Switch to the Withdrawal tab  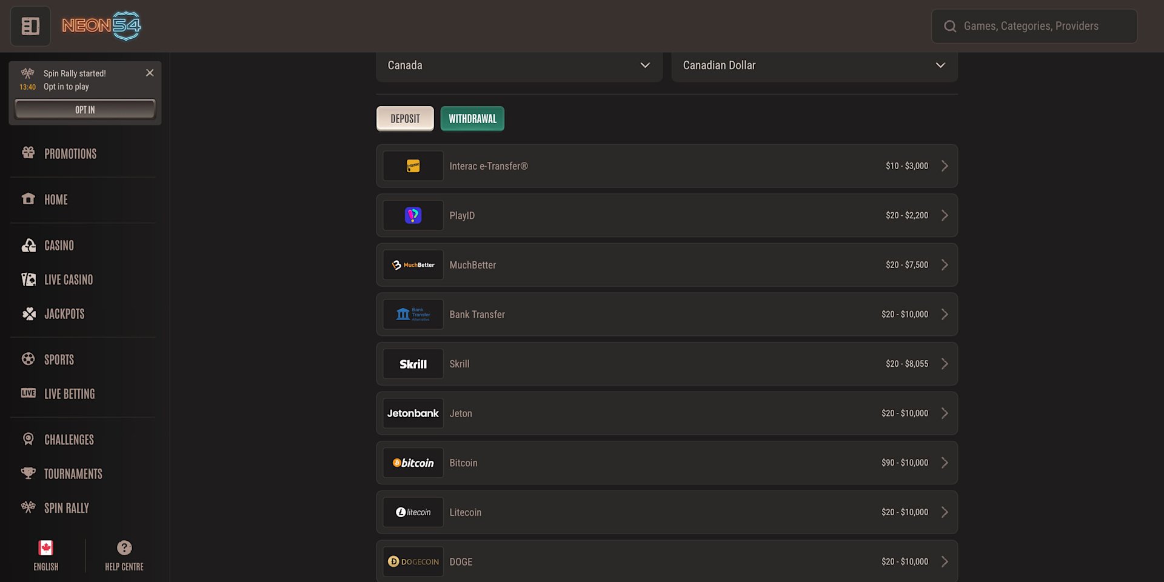pyautogui.click(x=472, y=119)
